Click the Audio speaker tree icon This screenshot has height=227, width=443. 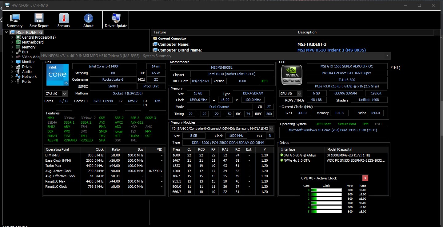[x=18, y=71]
